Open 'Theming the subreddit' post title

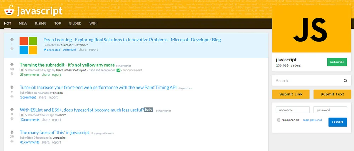coord(67,65)
